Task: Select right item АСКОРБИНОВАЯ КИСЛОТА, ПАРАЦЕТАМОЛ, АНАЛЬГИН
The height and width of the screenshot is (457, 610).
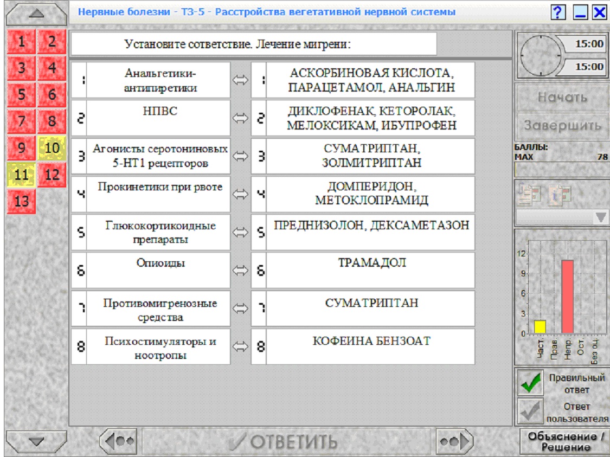Action: 363,80
